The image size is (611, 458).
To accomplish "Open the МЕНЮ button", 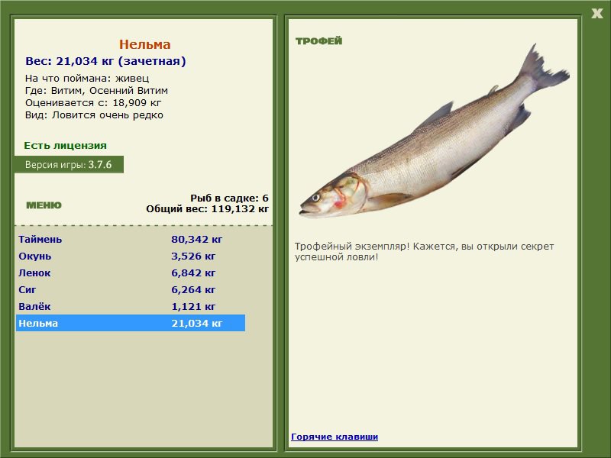I will 44,205.
